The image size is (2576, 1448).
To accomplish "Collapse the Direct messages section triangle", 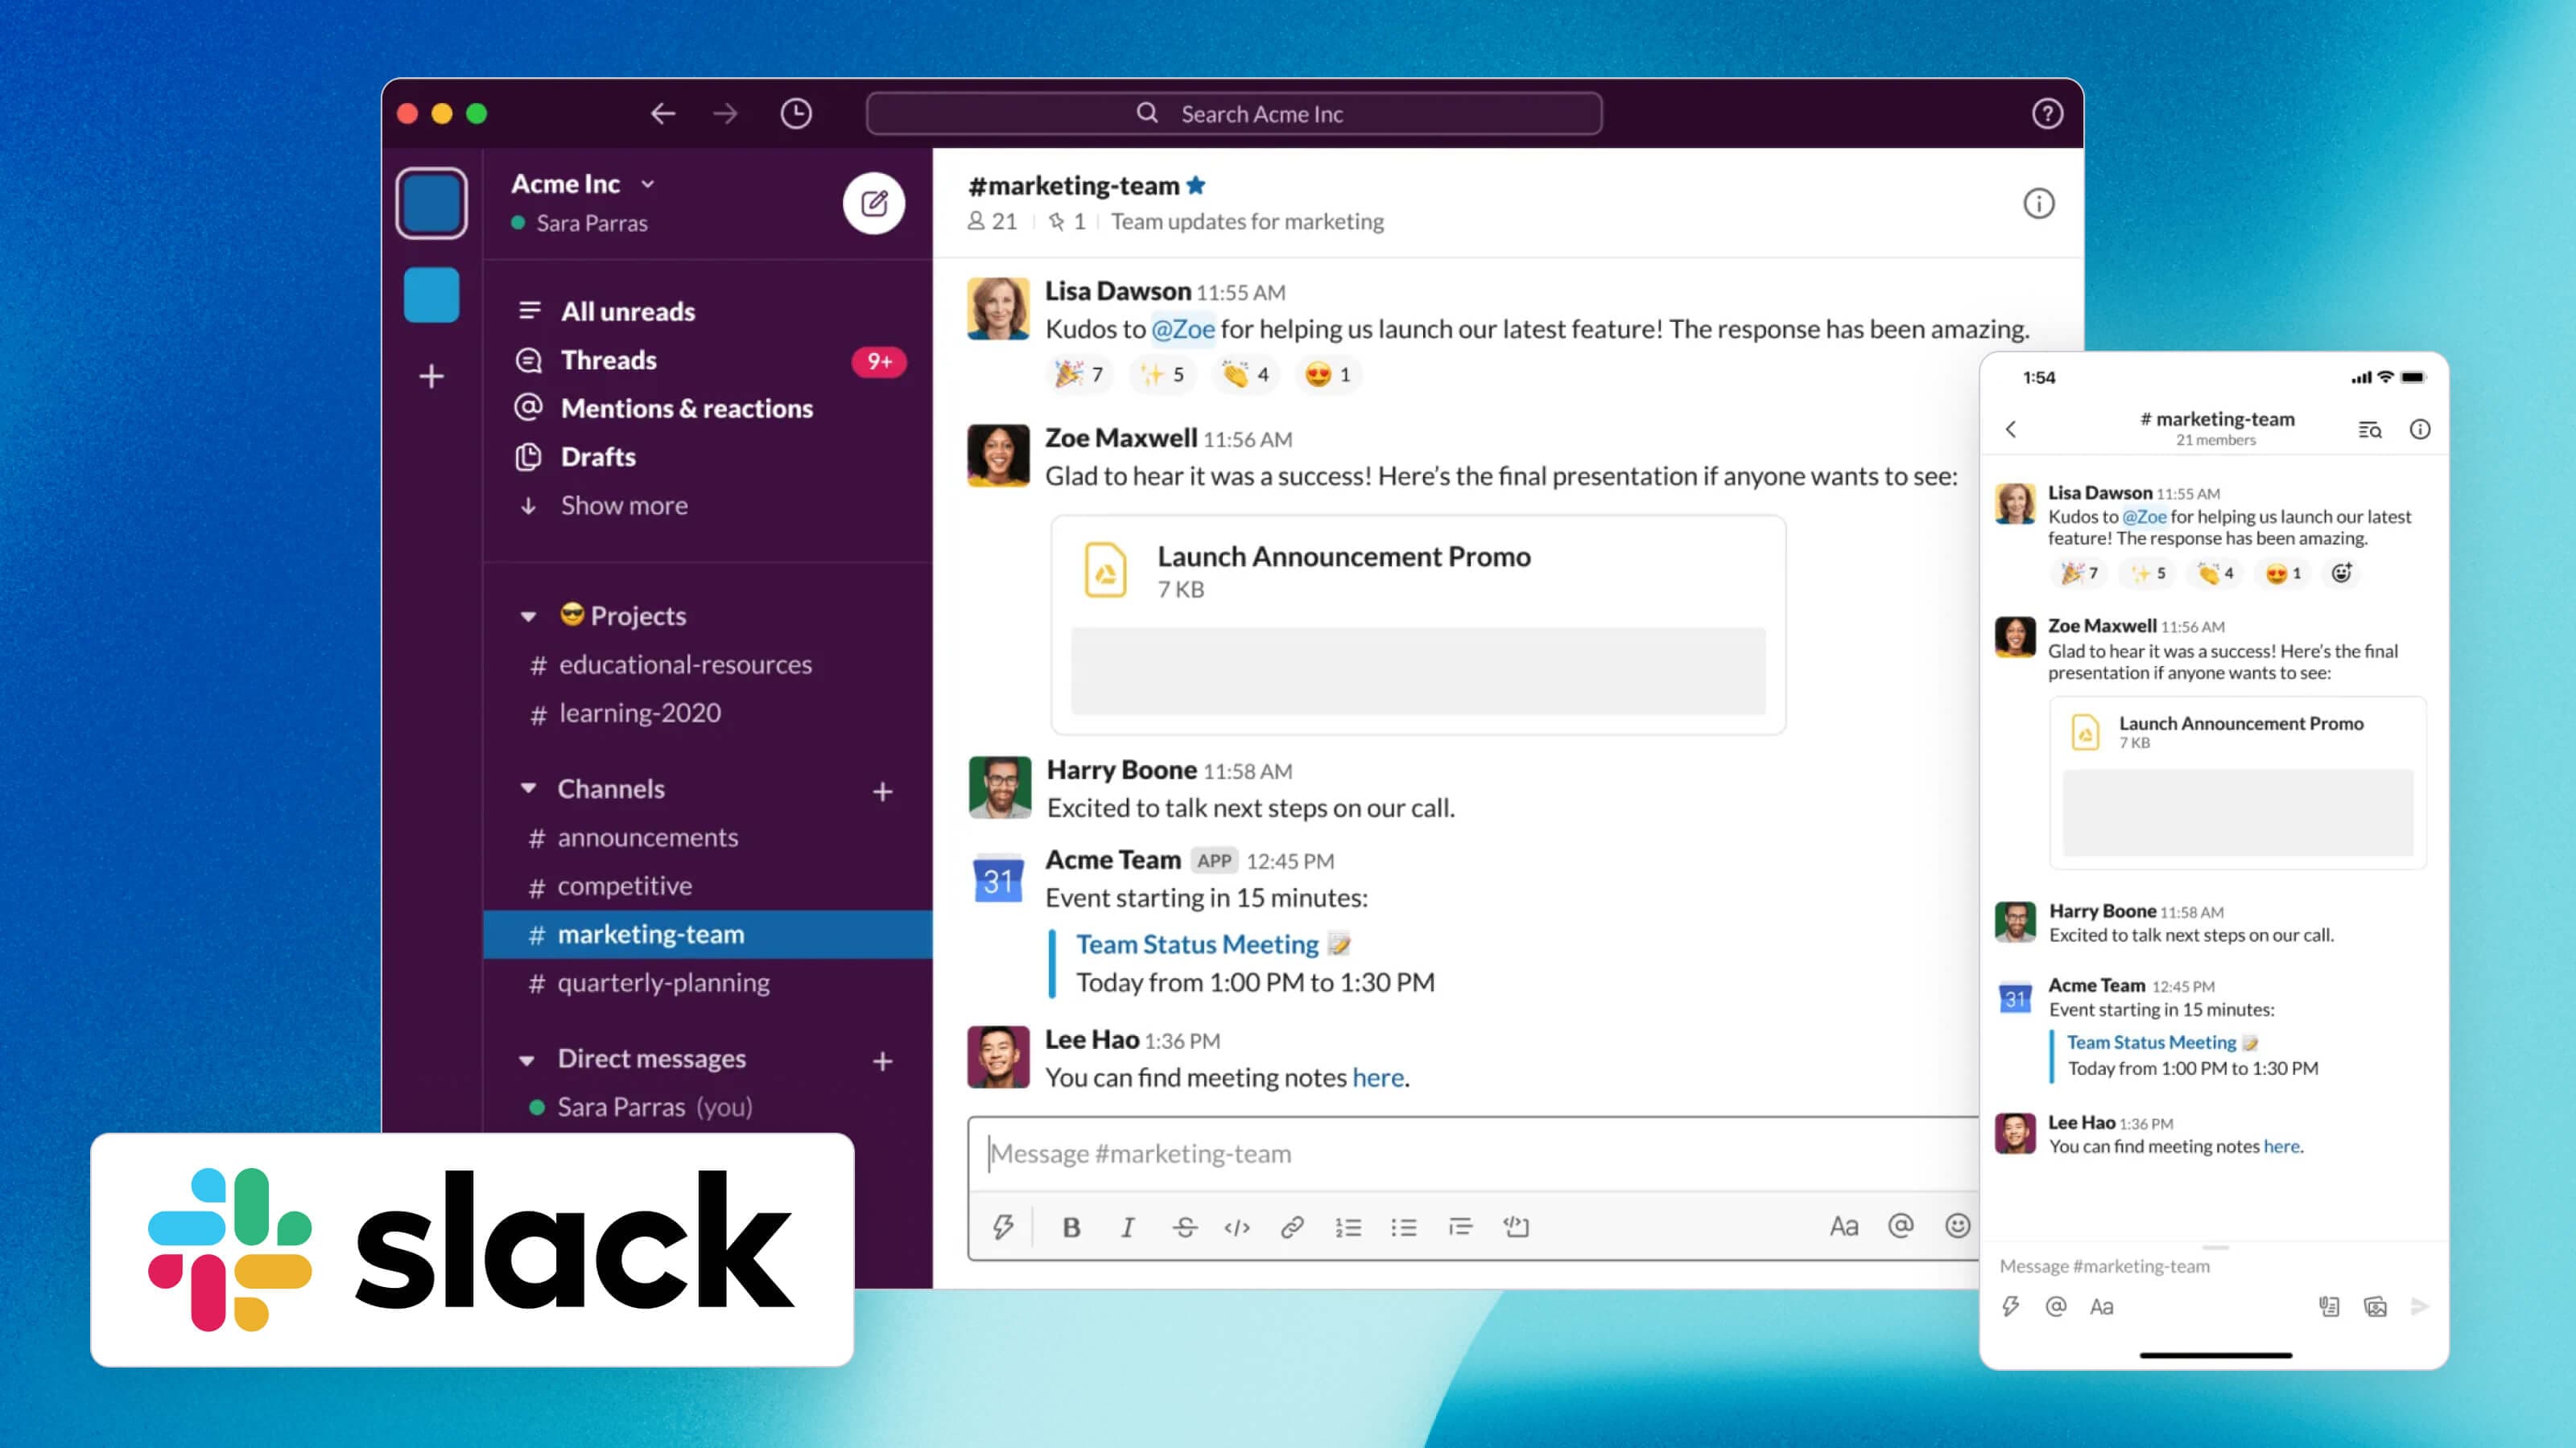I will 528,1059.
